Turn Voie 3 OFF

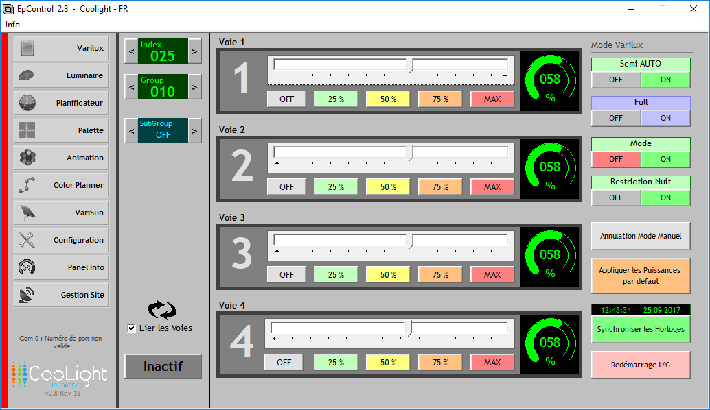(x=286, y=275)
